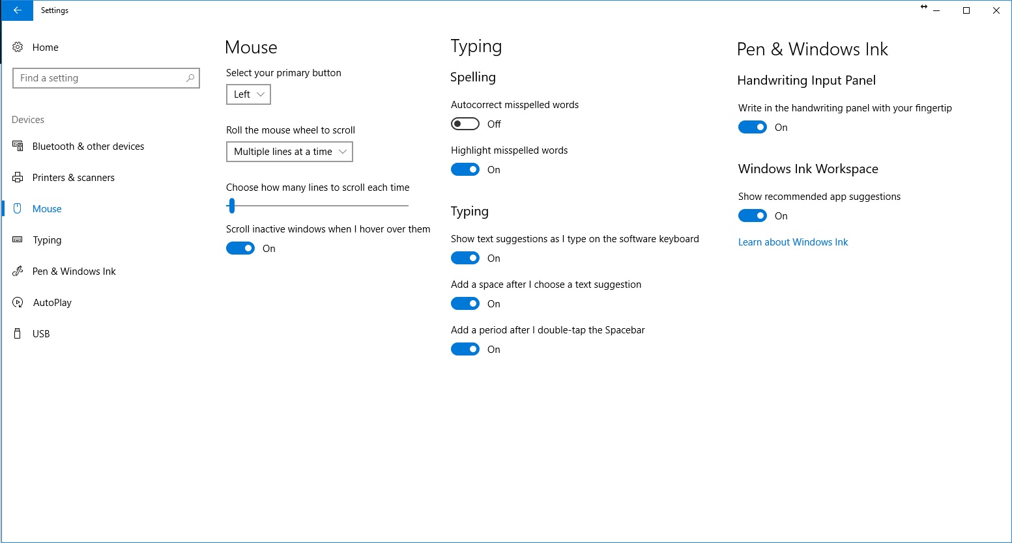1012x543 pixels.
Task: Click the Find a setting search box
Action: [x=106, y=78]
